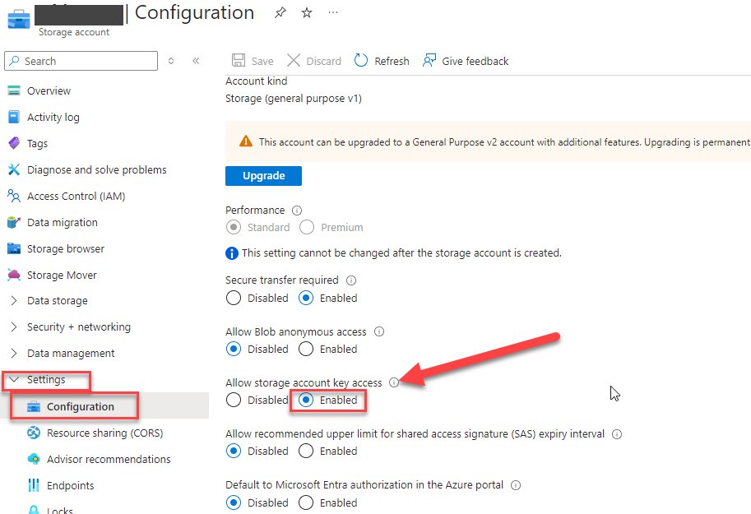751x514 pixels.
Task: Go to Resource sharing (CORS)
Action: pyautogui.click(x=104, y=433)
